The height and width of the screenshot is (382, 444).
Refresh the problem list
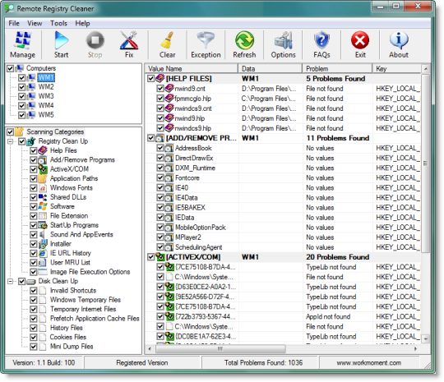click(x=244, y=44)
